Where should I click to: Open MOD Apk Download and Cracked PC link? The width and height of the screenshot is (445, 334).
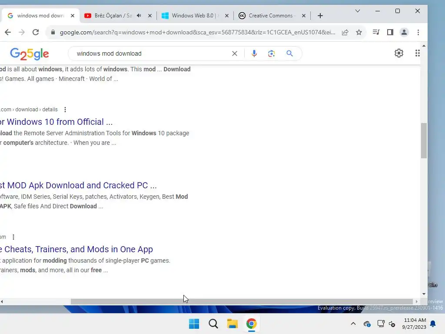[78, 185]
